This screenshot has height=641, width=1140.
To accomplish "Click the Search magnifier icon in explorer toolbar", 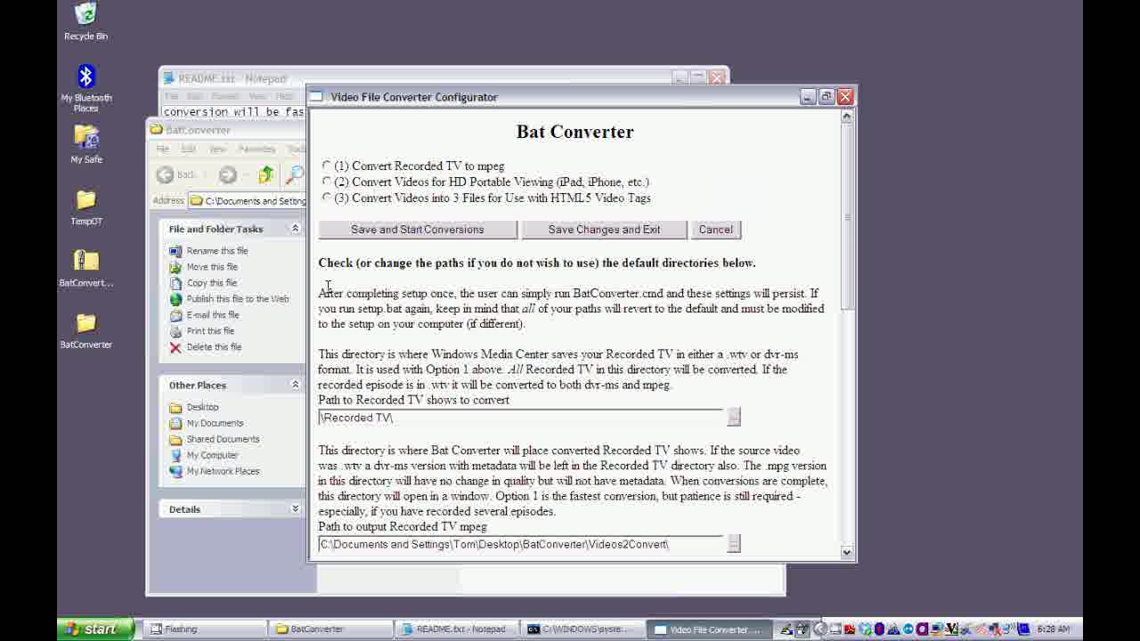I will pos(294,174).
